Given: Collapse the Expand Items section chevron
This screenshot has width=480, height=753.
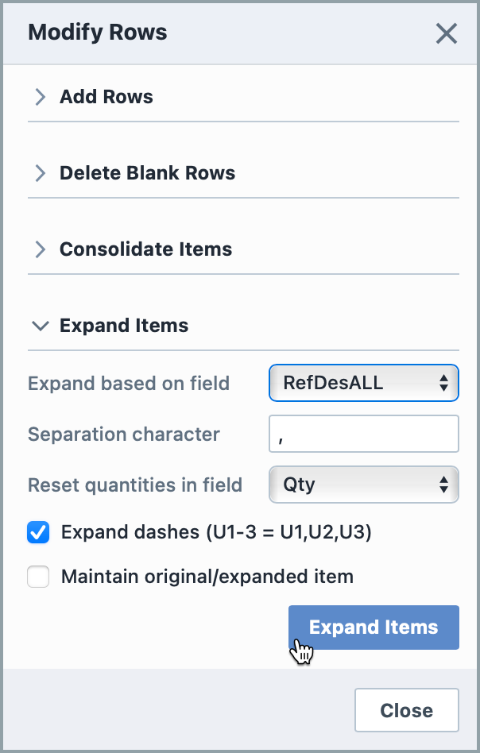Looking at the screenshot, I should click(x=41, y=326).
